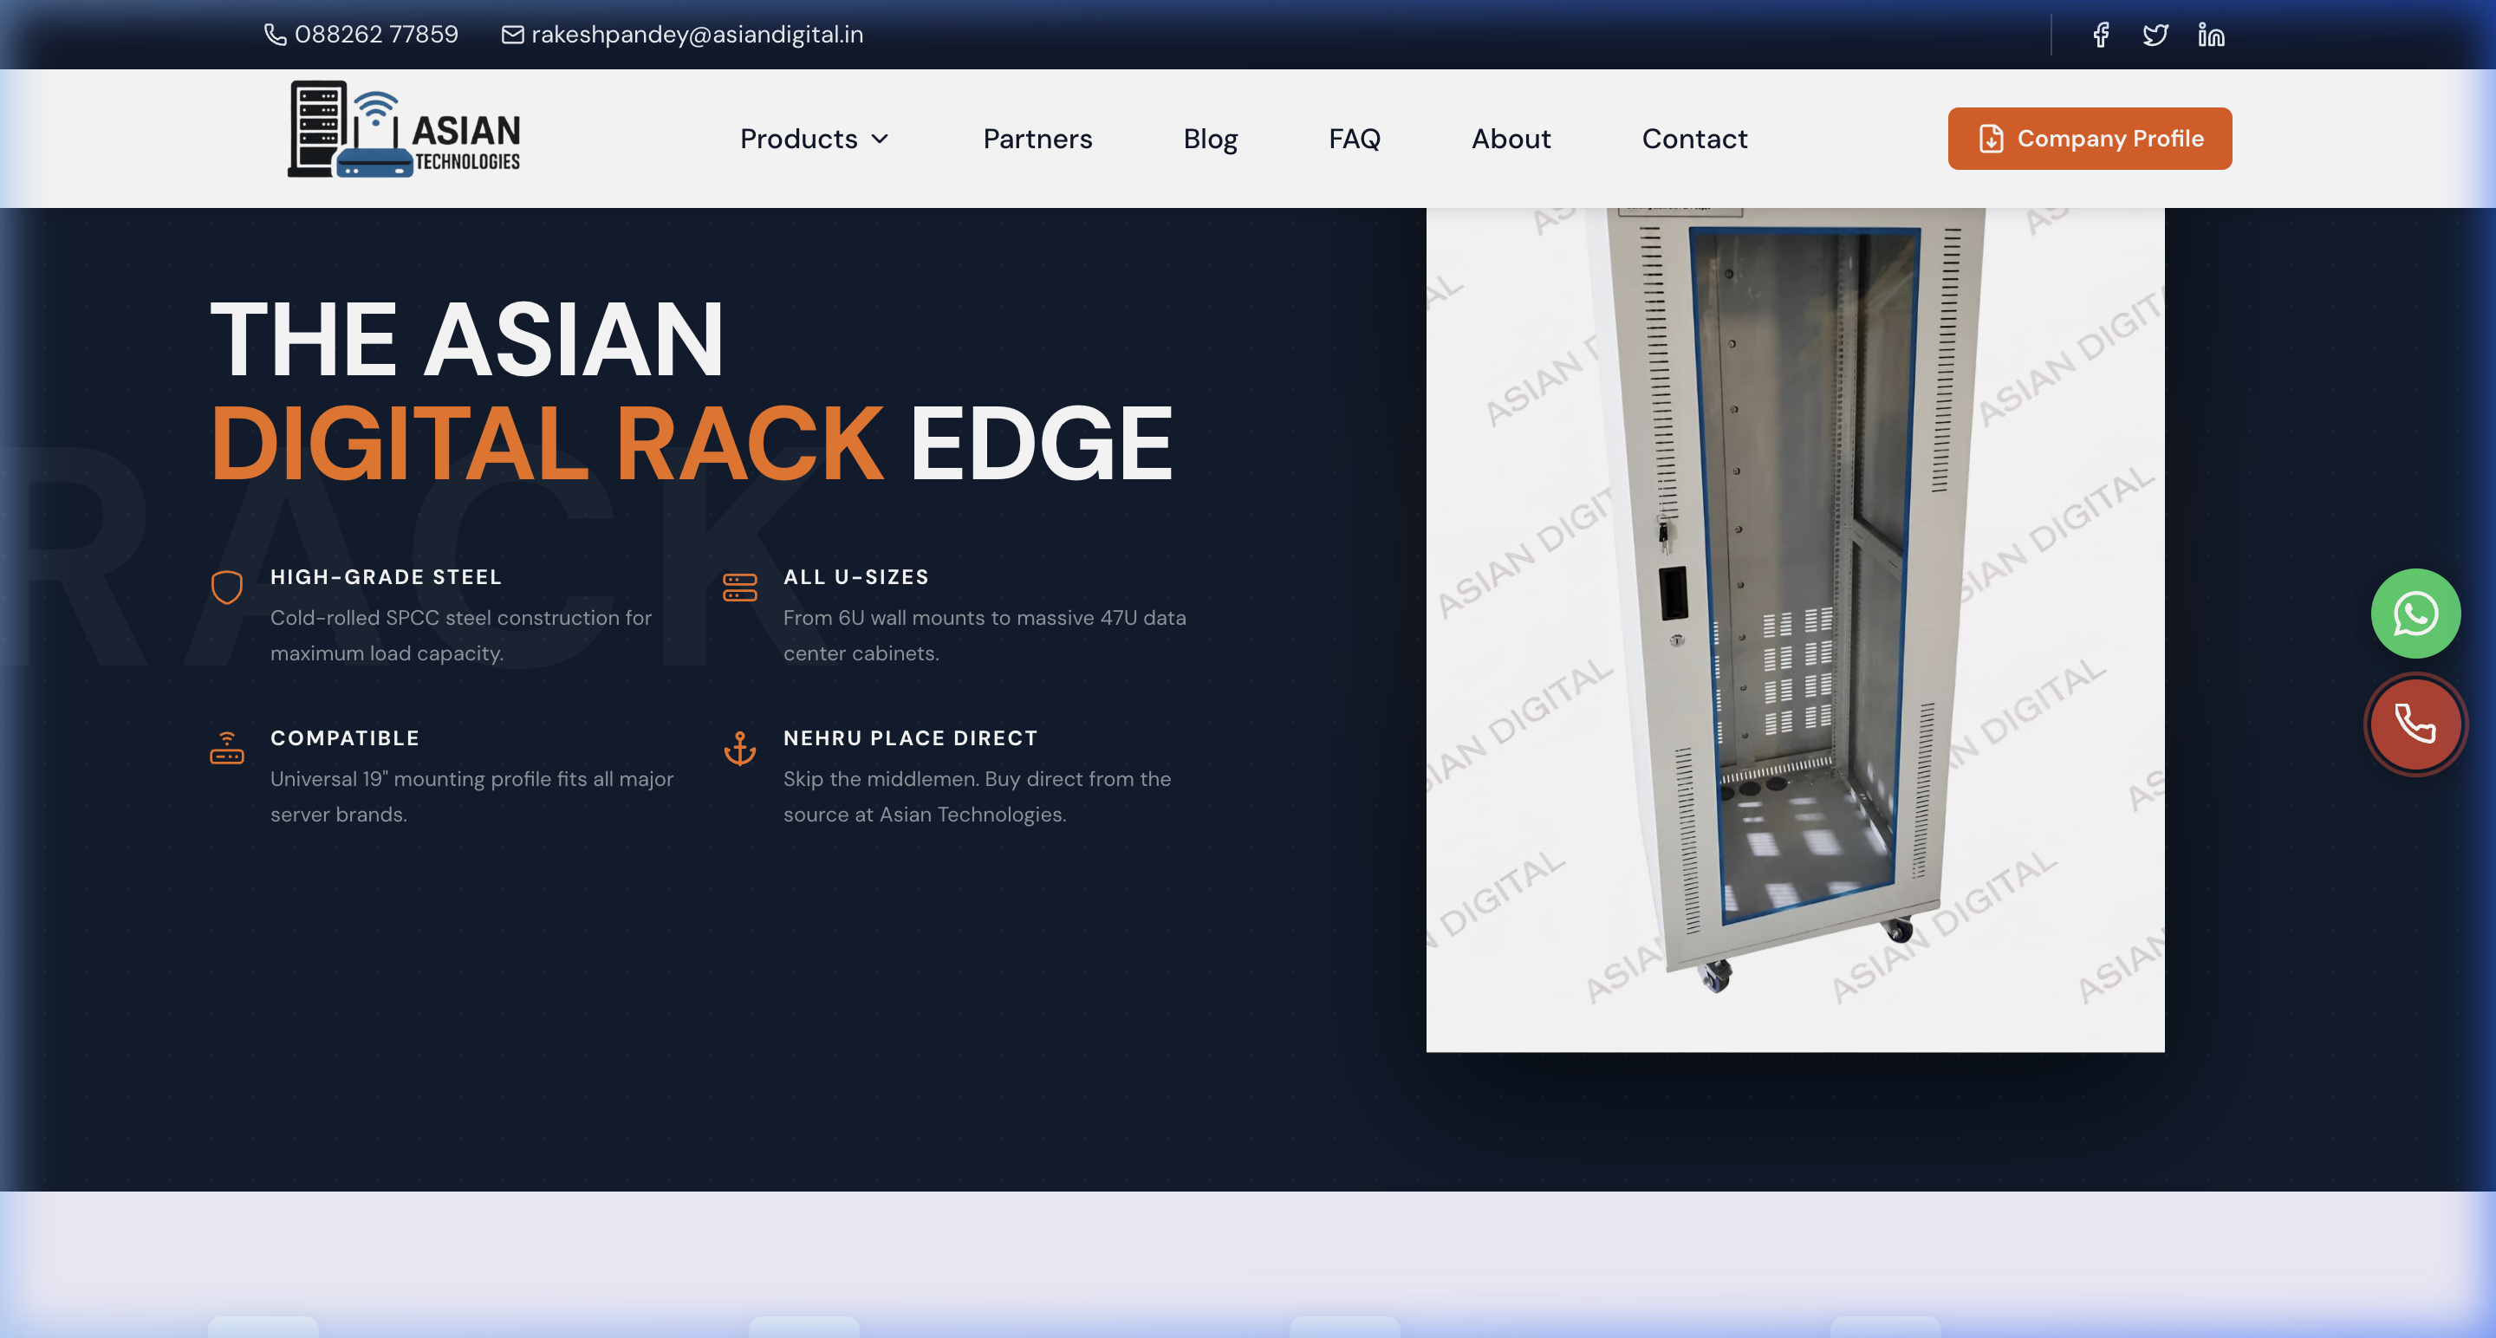This screenshot has width=2496, height=1338.
Task: Click the Cold-rolled SPCC steel description
Action: pos(461,635)
